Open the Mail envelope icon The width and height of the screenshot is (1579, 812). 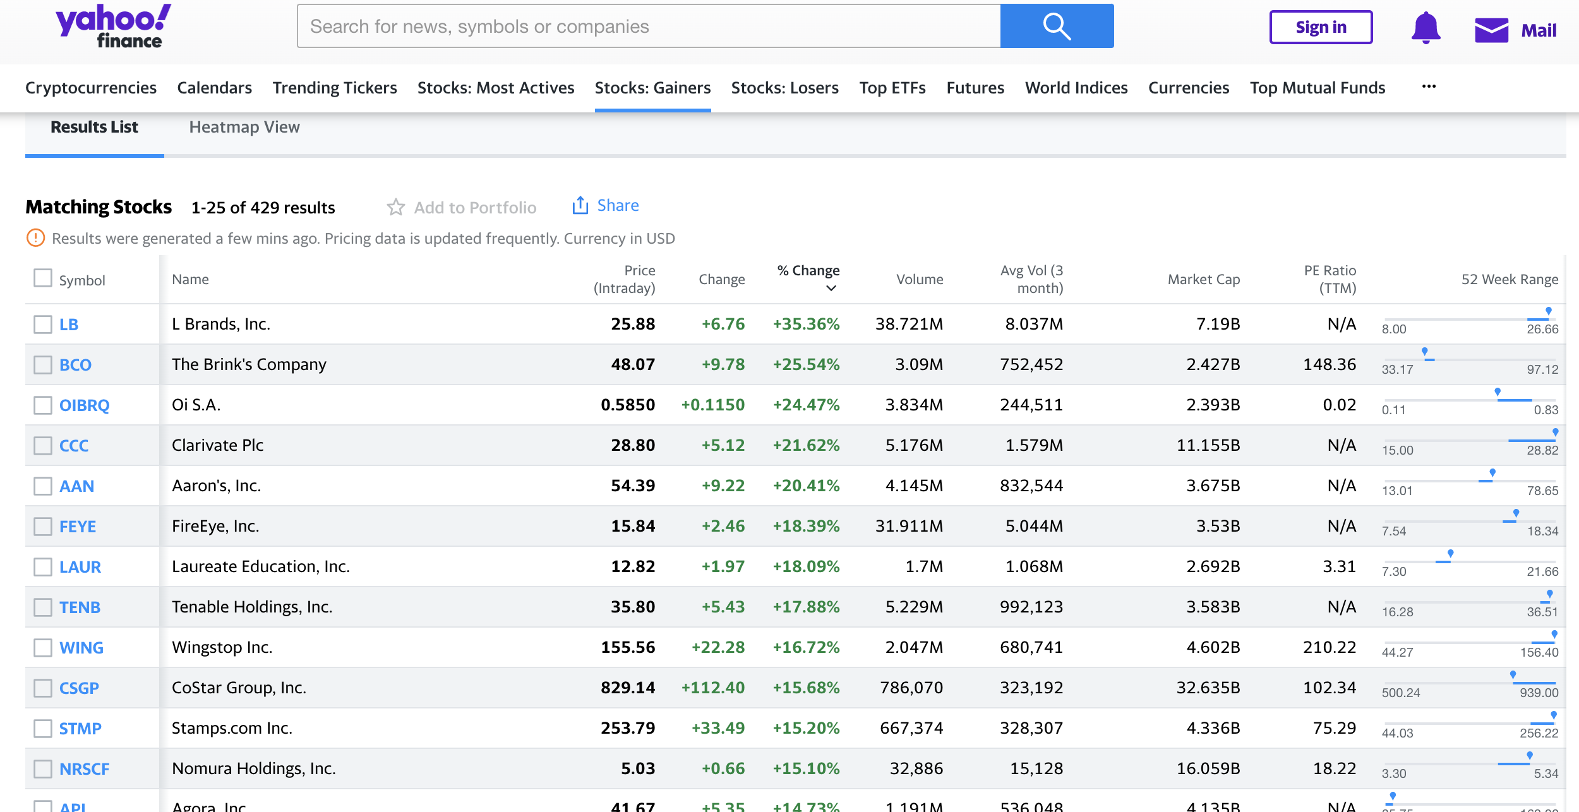click(1491, 30)
